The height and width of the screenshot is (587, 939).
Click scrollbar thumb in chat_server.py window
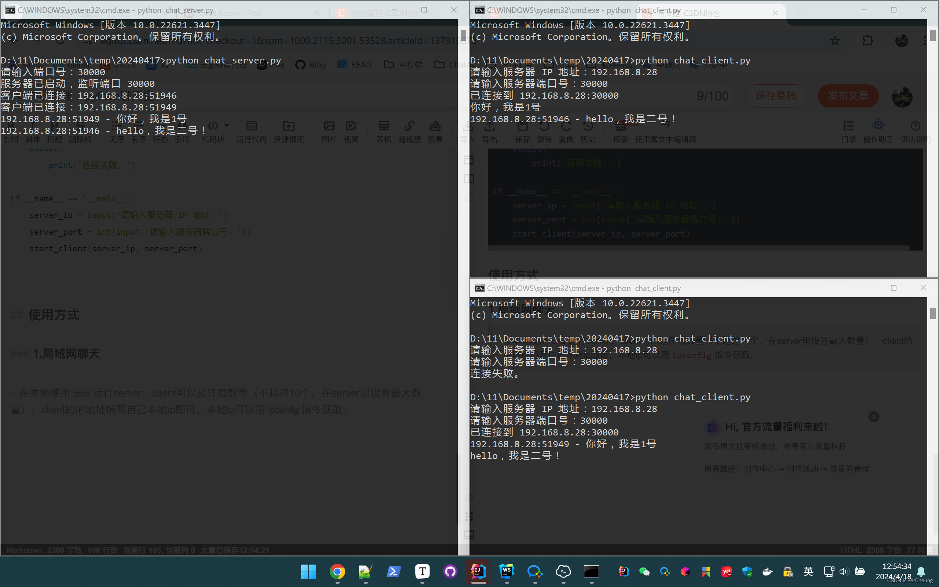(x=463, y=35)
